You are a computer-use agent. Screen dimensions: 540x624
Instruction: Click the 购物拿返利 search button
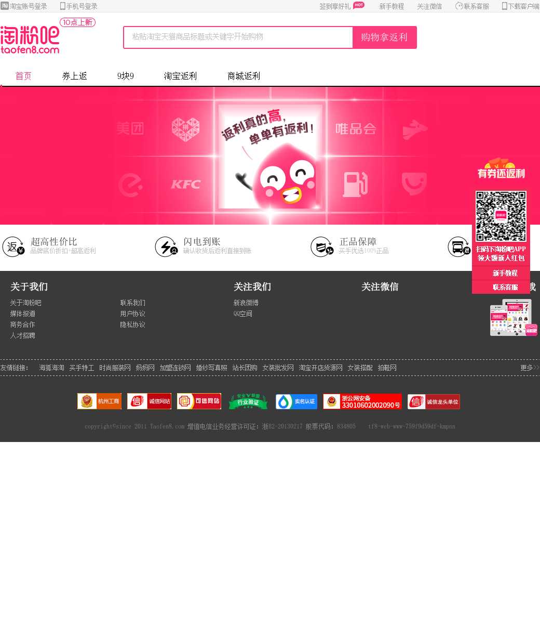tap(384, 37)
